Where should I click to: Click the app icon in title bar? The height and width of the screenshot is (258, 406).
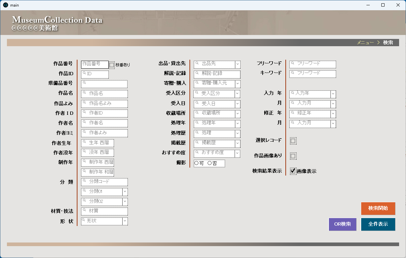(5, 5)
